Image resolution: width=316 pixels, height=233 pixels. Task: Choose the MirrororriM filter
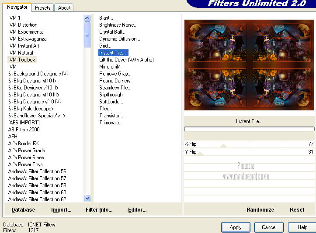(x=110, y=67)
